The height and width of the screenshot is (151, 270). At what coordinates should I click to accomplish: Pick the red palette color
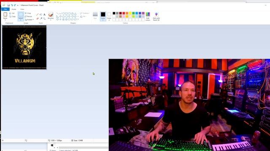(x=124, y=13)
